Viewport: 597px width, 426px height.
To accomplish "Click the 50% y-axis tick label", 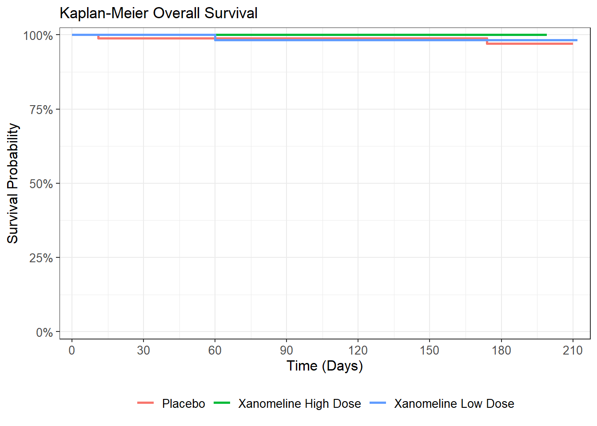I will 41,184.
